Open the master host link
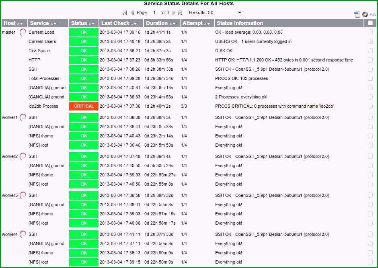The width and height of the screenshot is (378, 268). pos(8,32)
